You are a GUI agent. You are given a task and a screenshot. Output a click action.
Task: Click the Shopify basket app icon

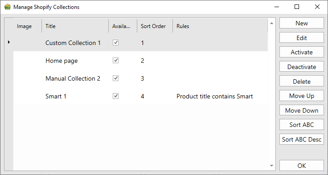(8, 7)
